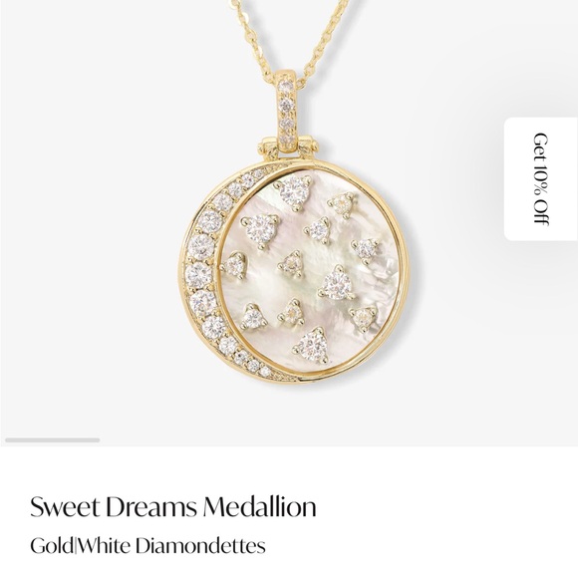This screenshot has width=578, height=578.
Task: Select the Gold|White Diamondettes variant text
Action: (x=147, y=545)
